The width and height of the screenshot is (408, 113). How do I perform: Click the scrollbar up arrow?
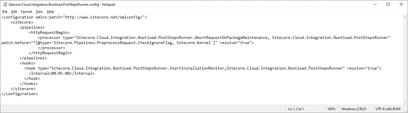(x=405, y=17)
